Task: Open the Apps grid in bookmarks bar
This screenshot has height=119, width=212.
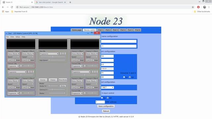Action: click(x=5, y=12)
